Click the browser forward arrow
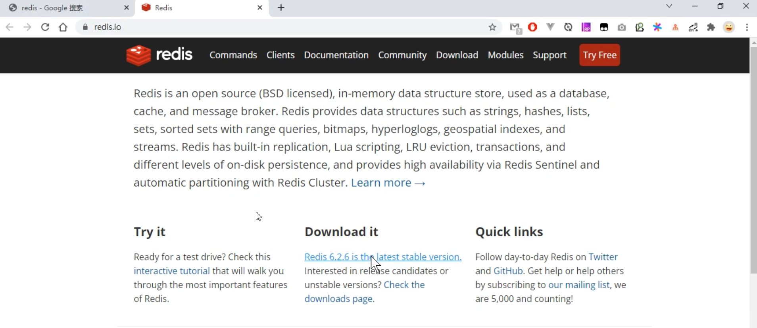 (x=27, y=27)
